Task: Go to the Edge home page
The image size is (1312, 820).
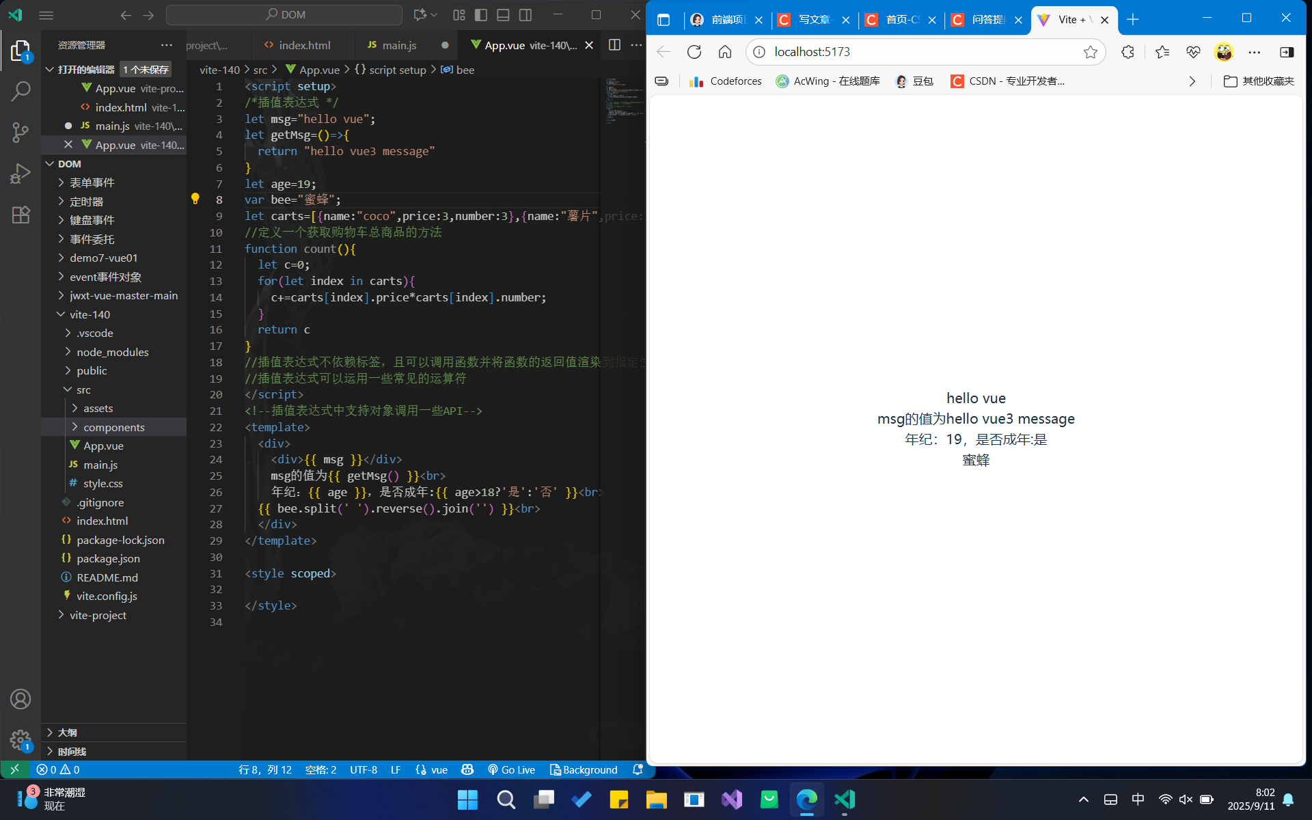Action: (725, 52)
